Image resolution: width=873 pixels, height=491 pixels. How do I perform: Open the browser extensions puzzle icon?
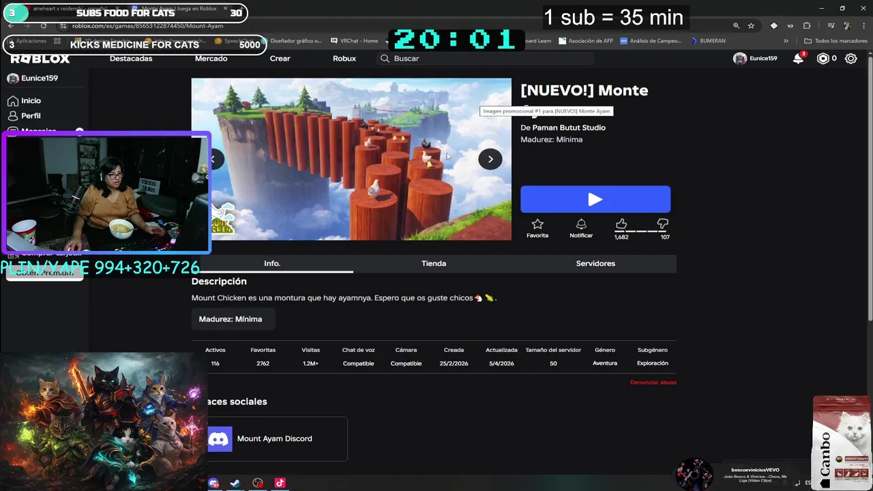[807, 26]
